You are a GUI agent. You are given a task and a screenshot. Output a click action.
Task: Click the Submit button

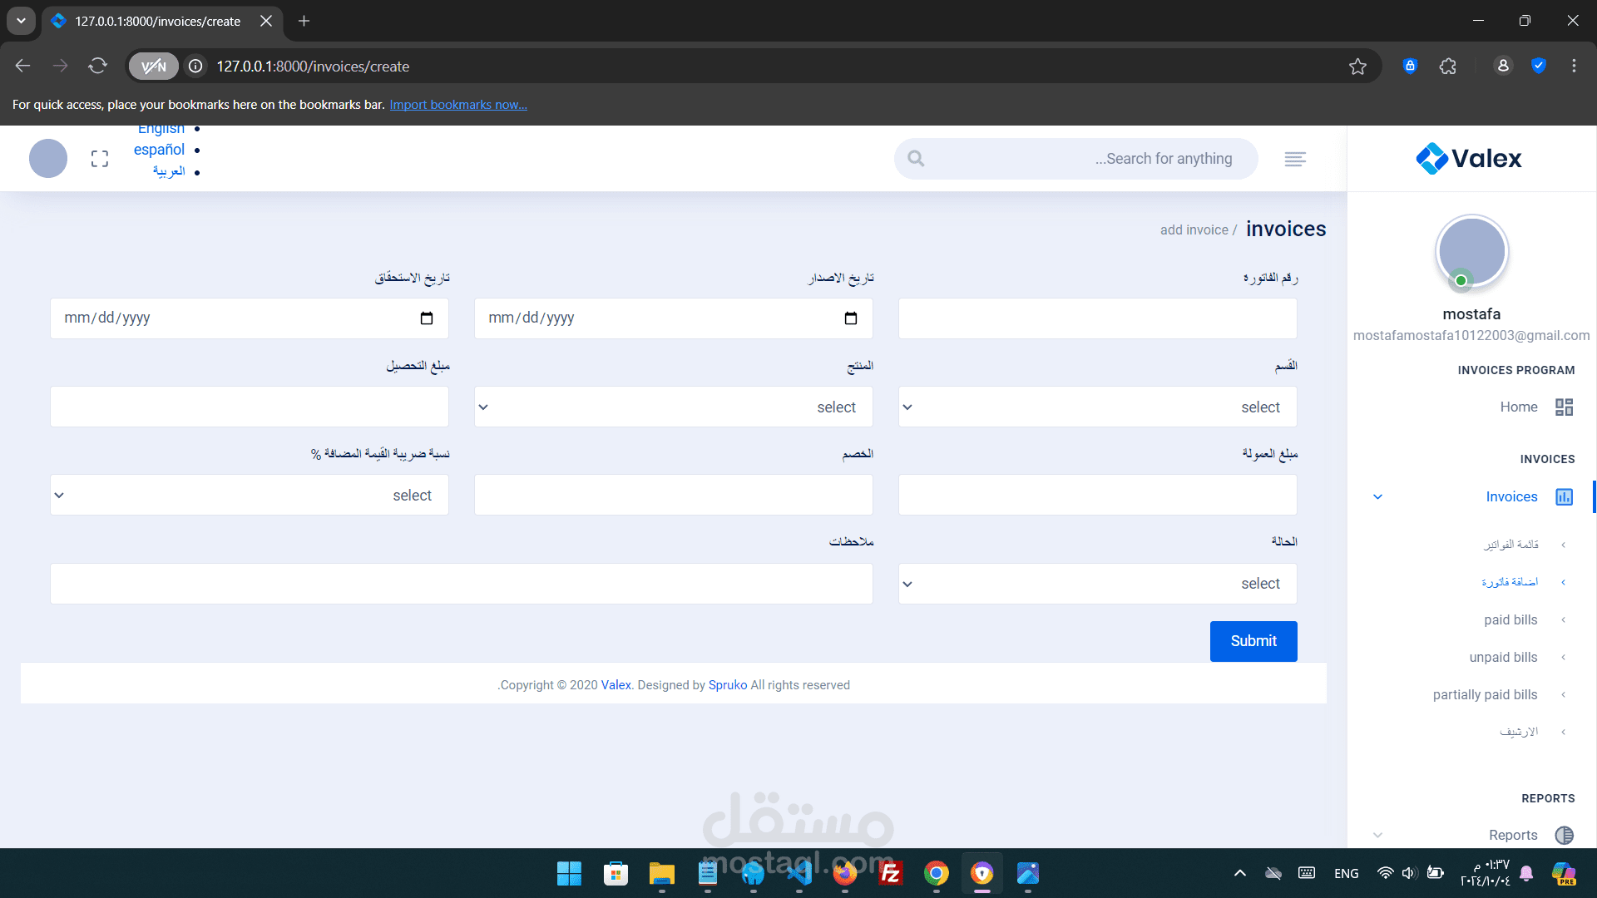pos(1253,641)
